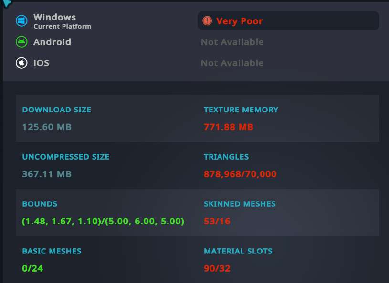Click the Skinned Meshes heading
The image size is (389, 283).
click(x=240, y=204)
